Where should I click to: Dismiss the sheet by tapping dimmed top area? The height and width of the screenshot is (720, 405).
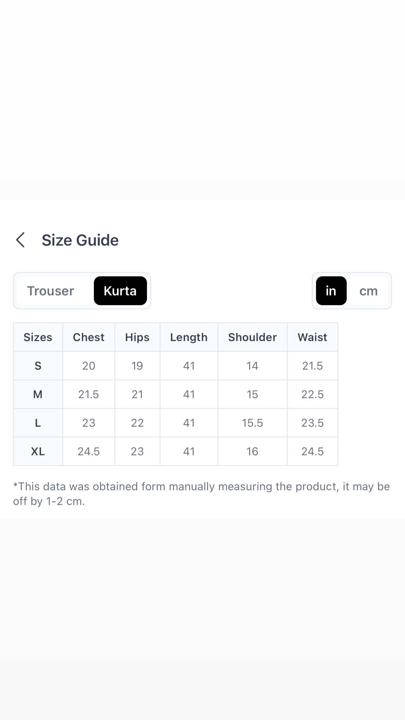[202, 100]
